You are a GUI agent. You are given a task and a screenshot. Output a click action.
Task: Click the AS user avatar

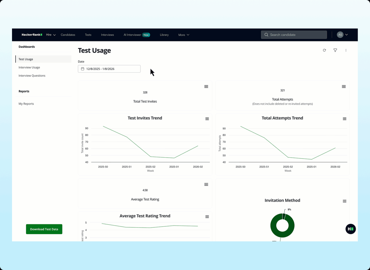pos(340,35)
